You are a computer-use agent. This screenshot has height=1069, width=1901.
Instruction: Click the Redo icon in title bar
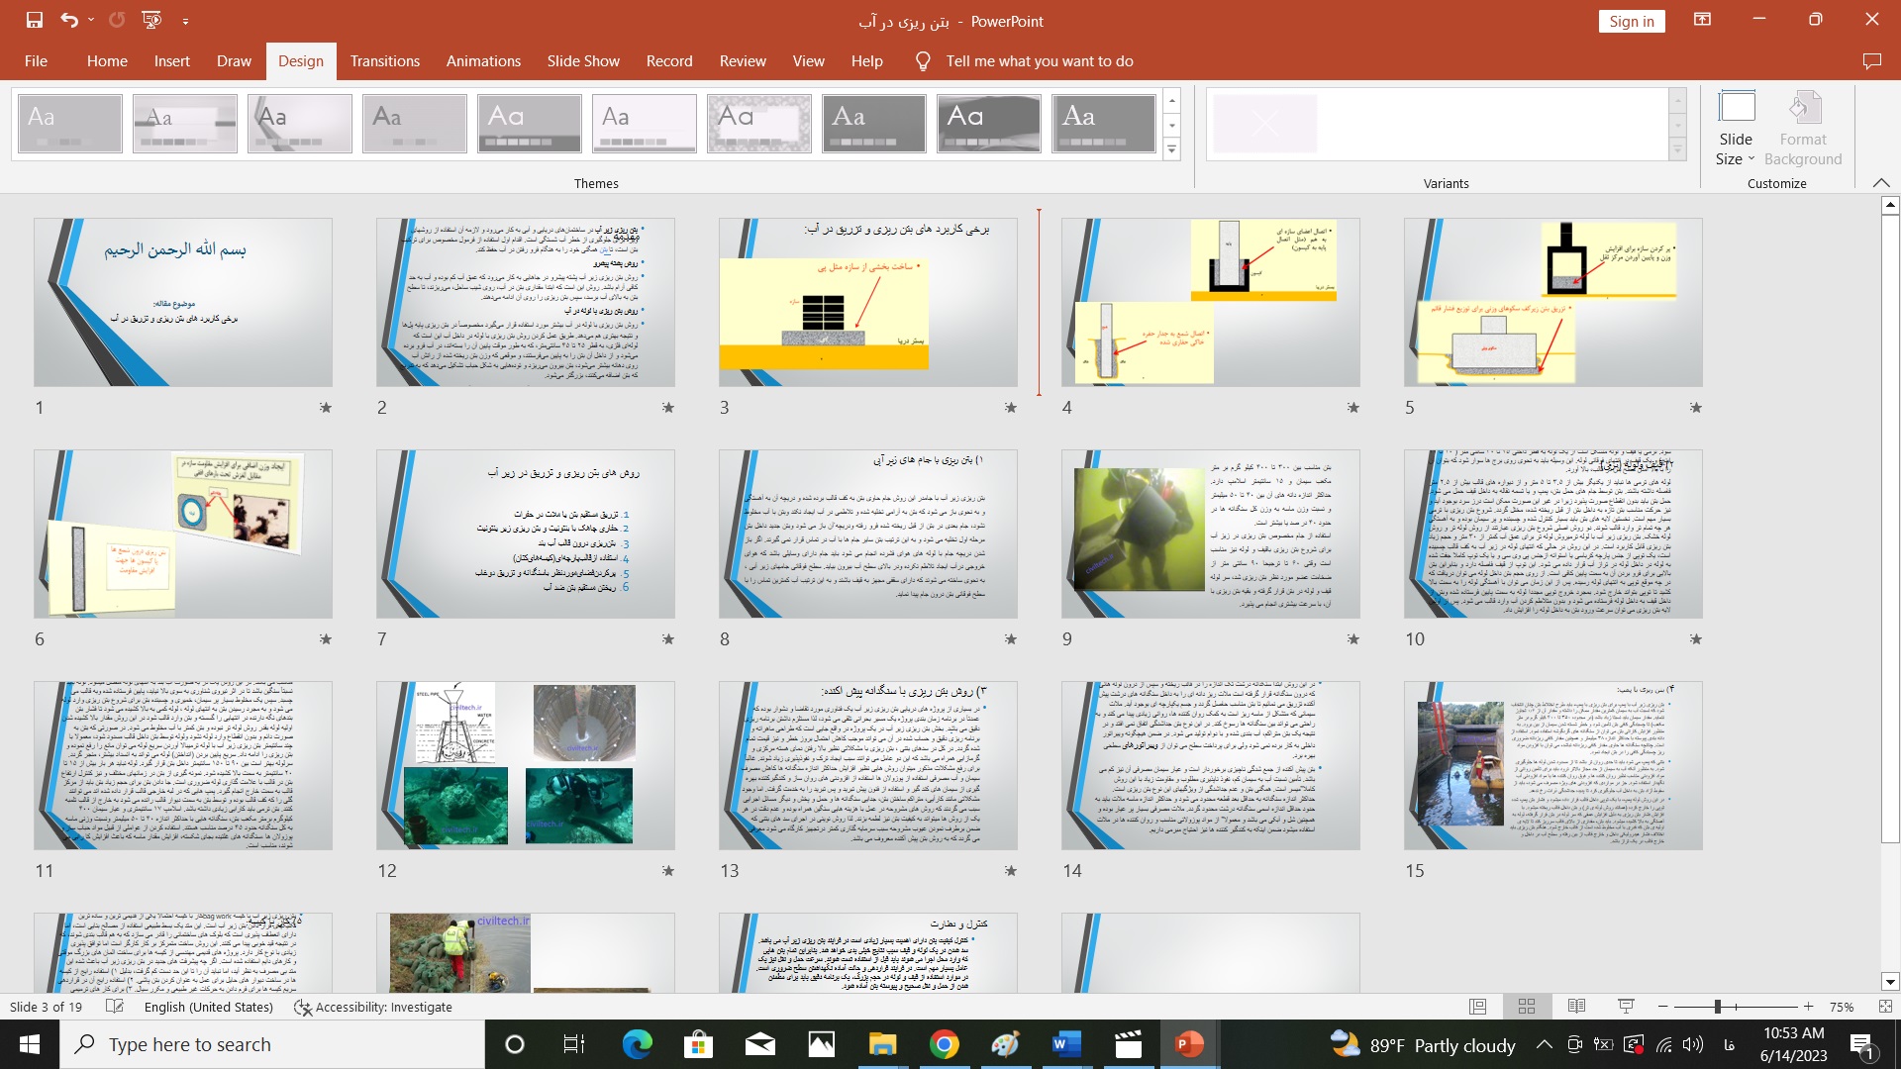pos(117,20)
